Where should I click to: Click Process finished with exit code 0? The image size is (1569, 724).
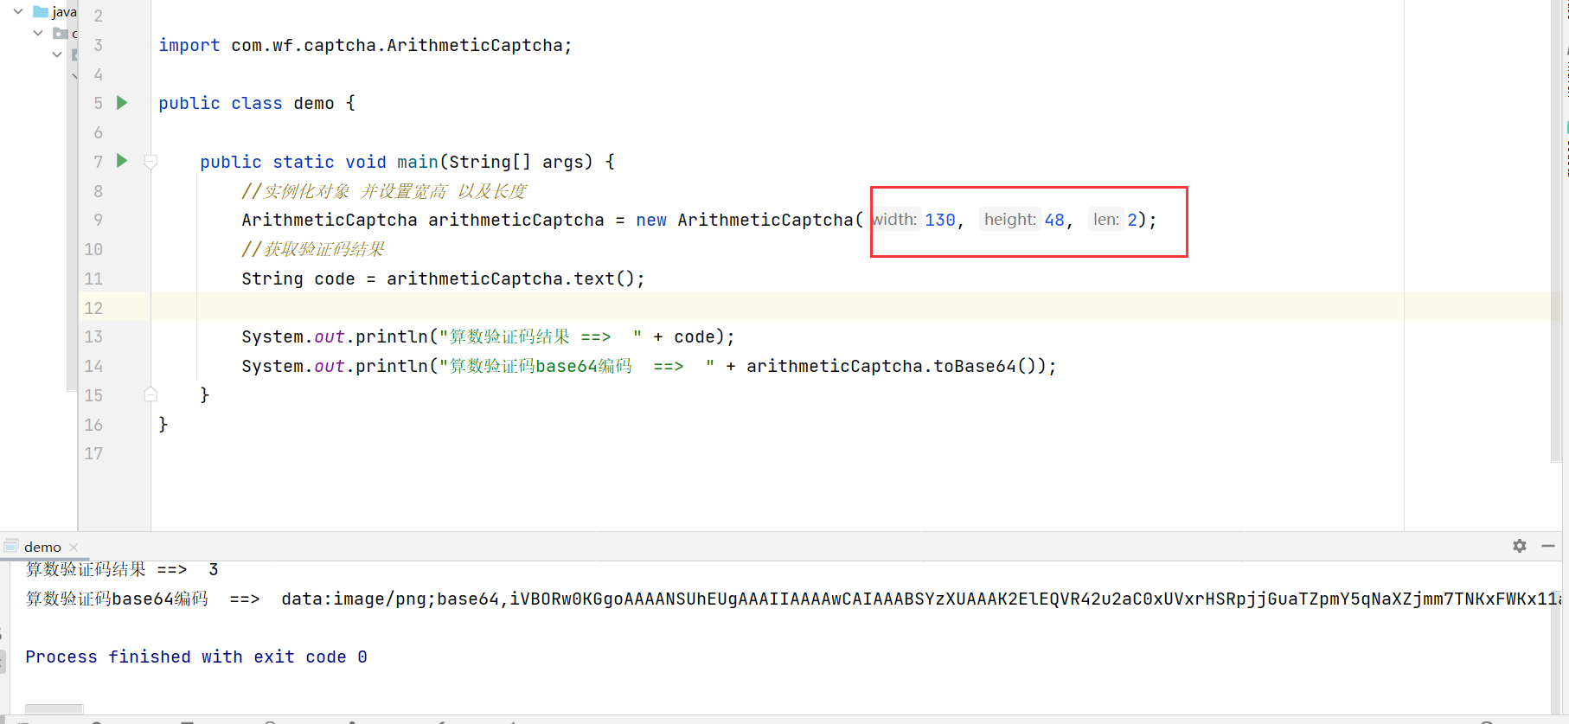click(196, 657)
